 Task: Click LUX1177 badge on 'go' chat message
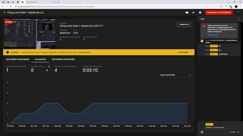coord(214,50)
